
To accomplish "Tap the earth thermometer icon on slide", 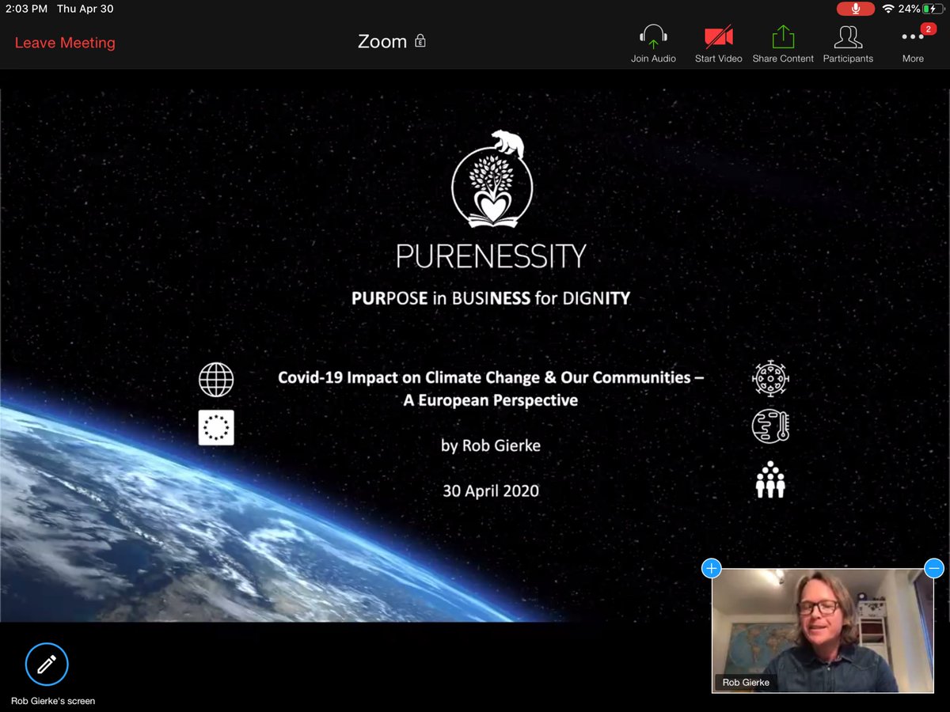I will [x=770, y=427].
